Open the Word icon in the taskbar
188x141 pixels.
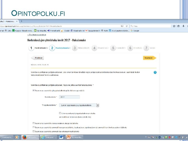click(x=61, y=137)
